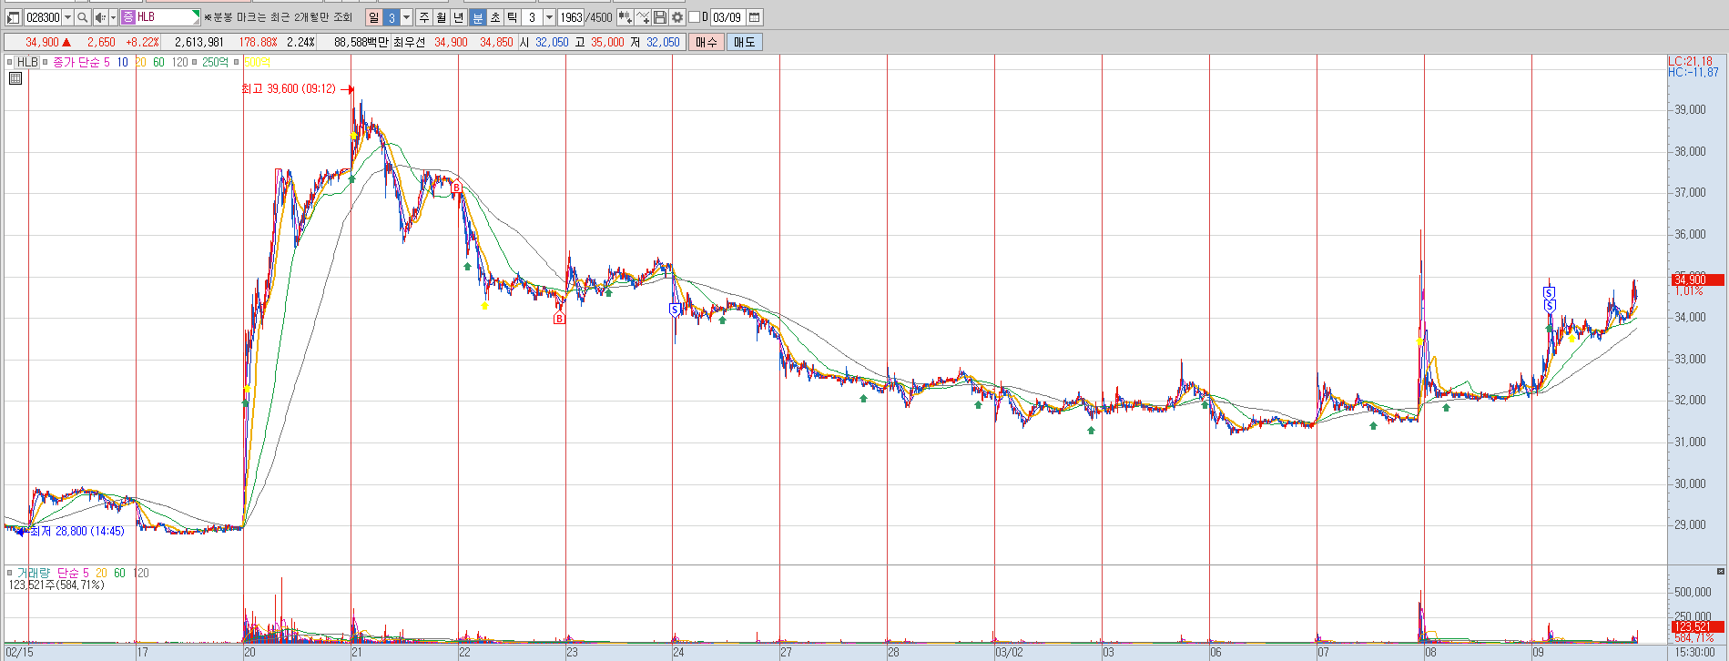Viewport: 1729px width, 661px height.
Task: Click the line drawing tool icon
Action: click(643, 17)
